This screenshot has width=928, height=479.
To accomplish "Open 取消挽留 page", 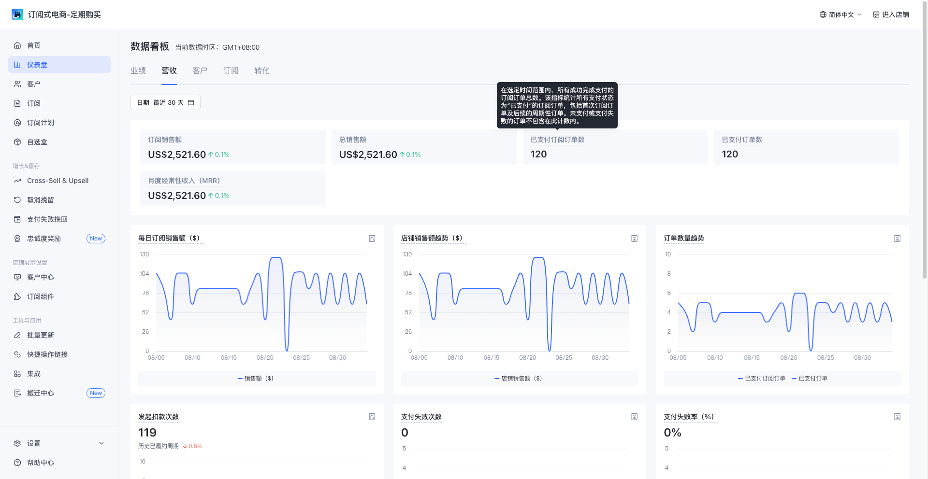I will click(x=59, y=200).
